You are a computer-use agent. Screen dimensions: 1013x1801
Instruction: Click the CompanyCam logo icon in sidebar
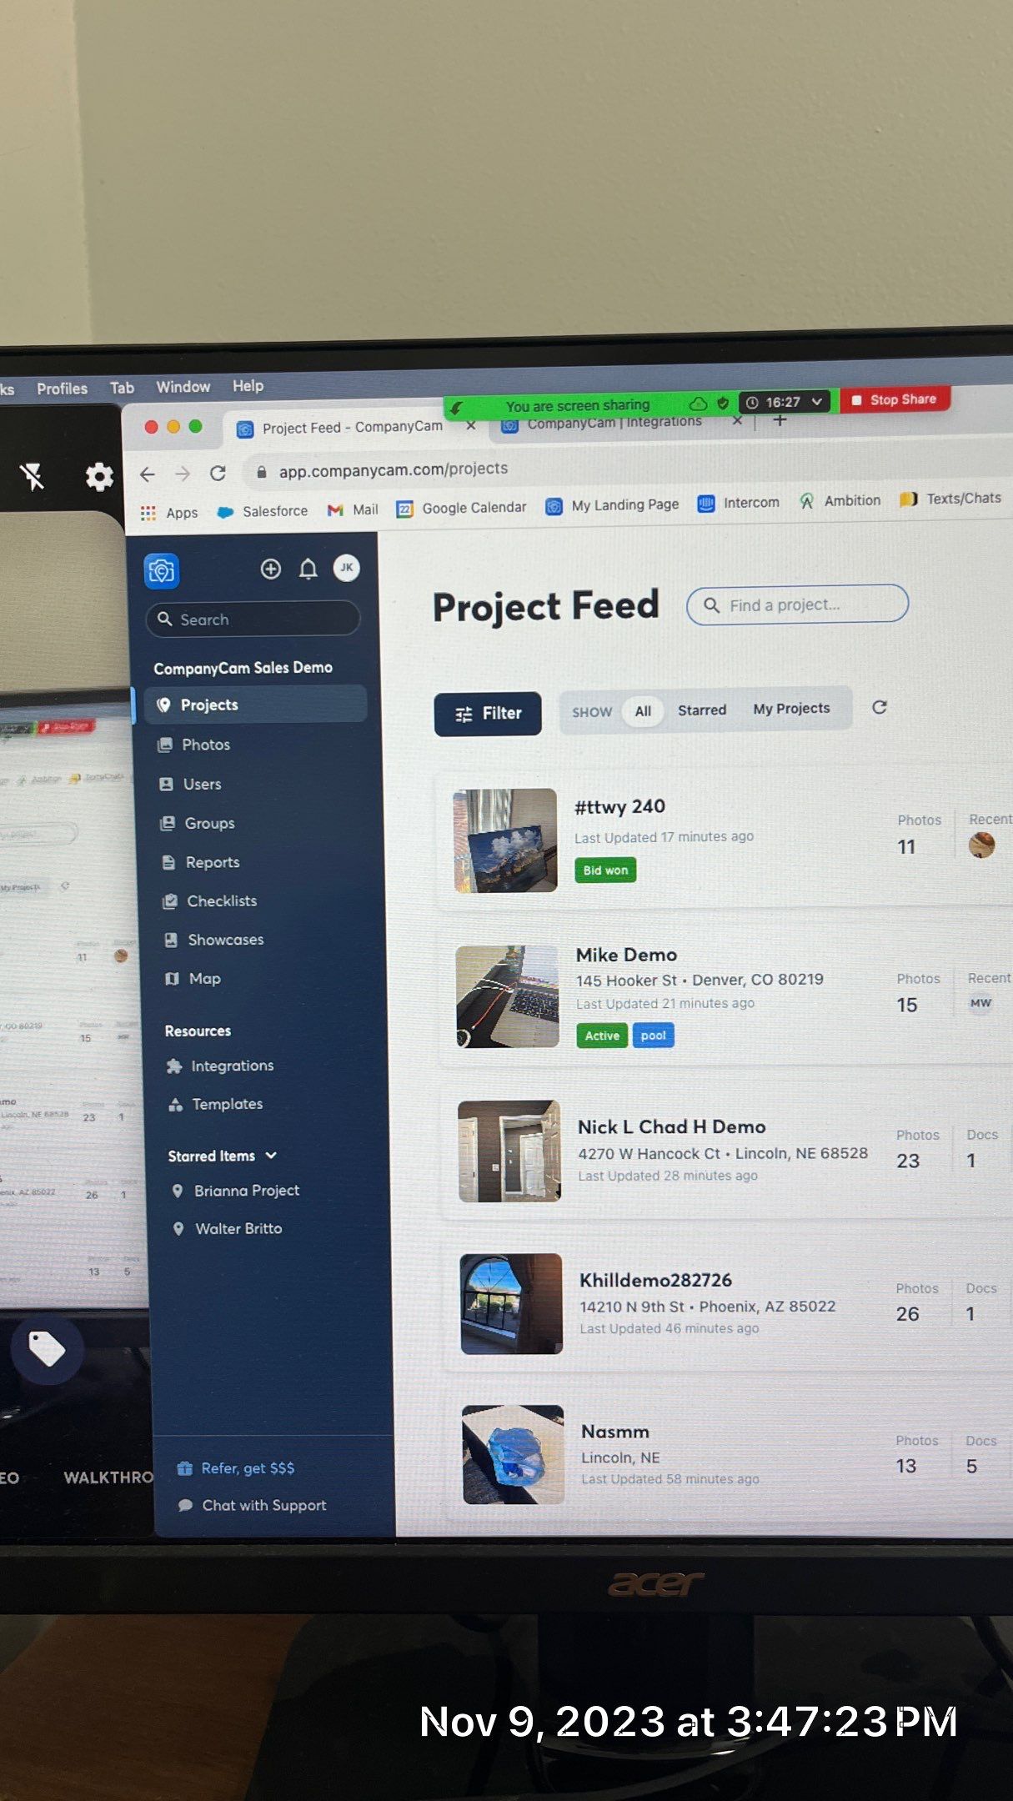click(162, 571)
